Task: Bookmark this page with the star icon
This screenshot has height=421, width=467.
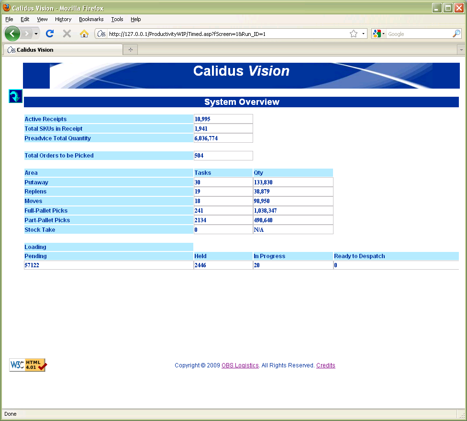Action: click(354, 34)
